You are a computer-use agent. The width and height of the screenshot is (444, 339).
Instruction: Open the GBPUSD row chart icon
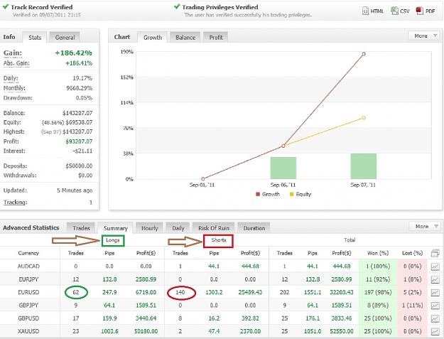435,318
